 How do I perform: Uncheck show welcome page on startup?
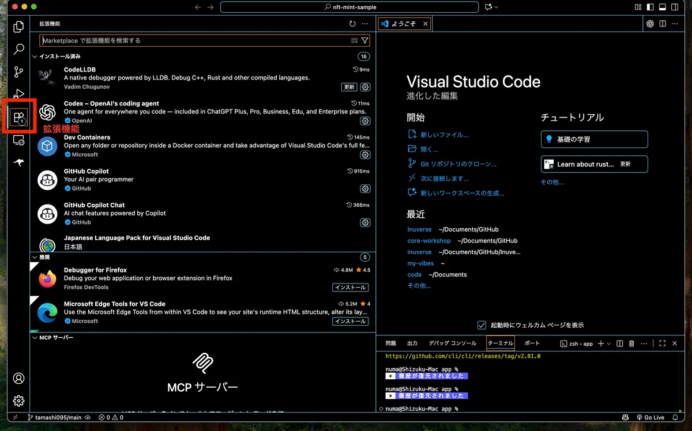[482, 325]
